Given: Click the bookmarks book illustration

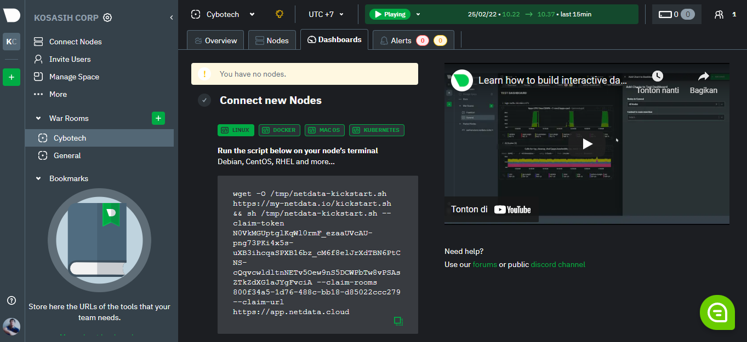Looking at the screenshot, I should coord(99,240).
